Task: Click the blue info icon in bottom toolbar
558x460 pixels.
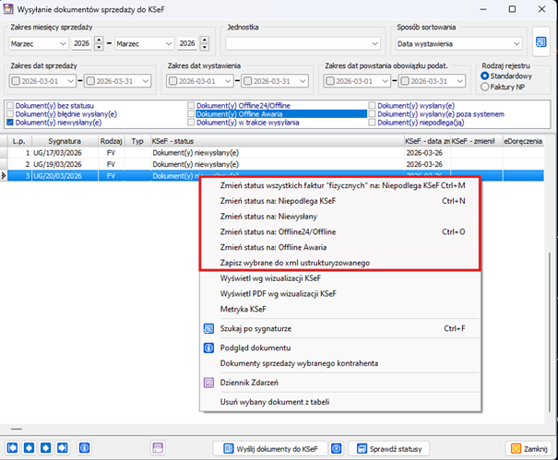Action: 85,448
